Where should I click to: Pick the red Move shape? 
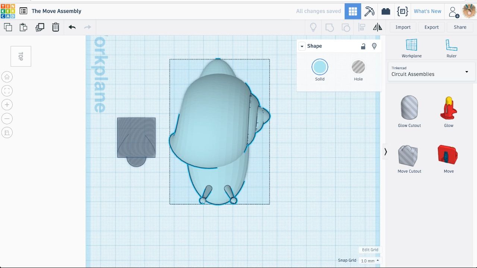click(449, 159)
